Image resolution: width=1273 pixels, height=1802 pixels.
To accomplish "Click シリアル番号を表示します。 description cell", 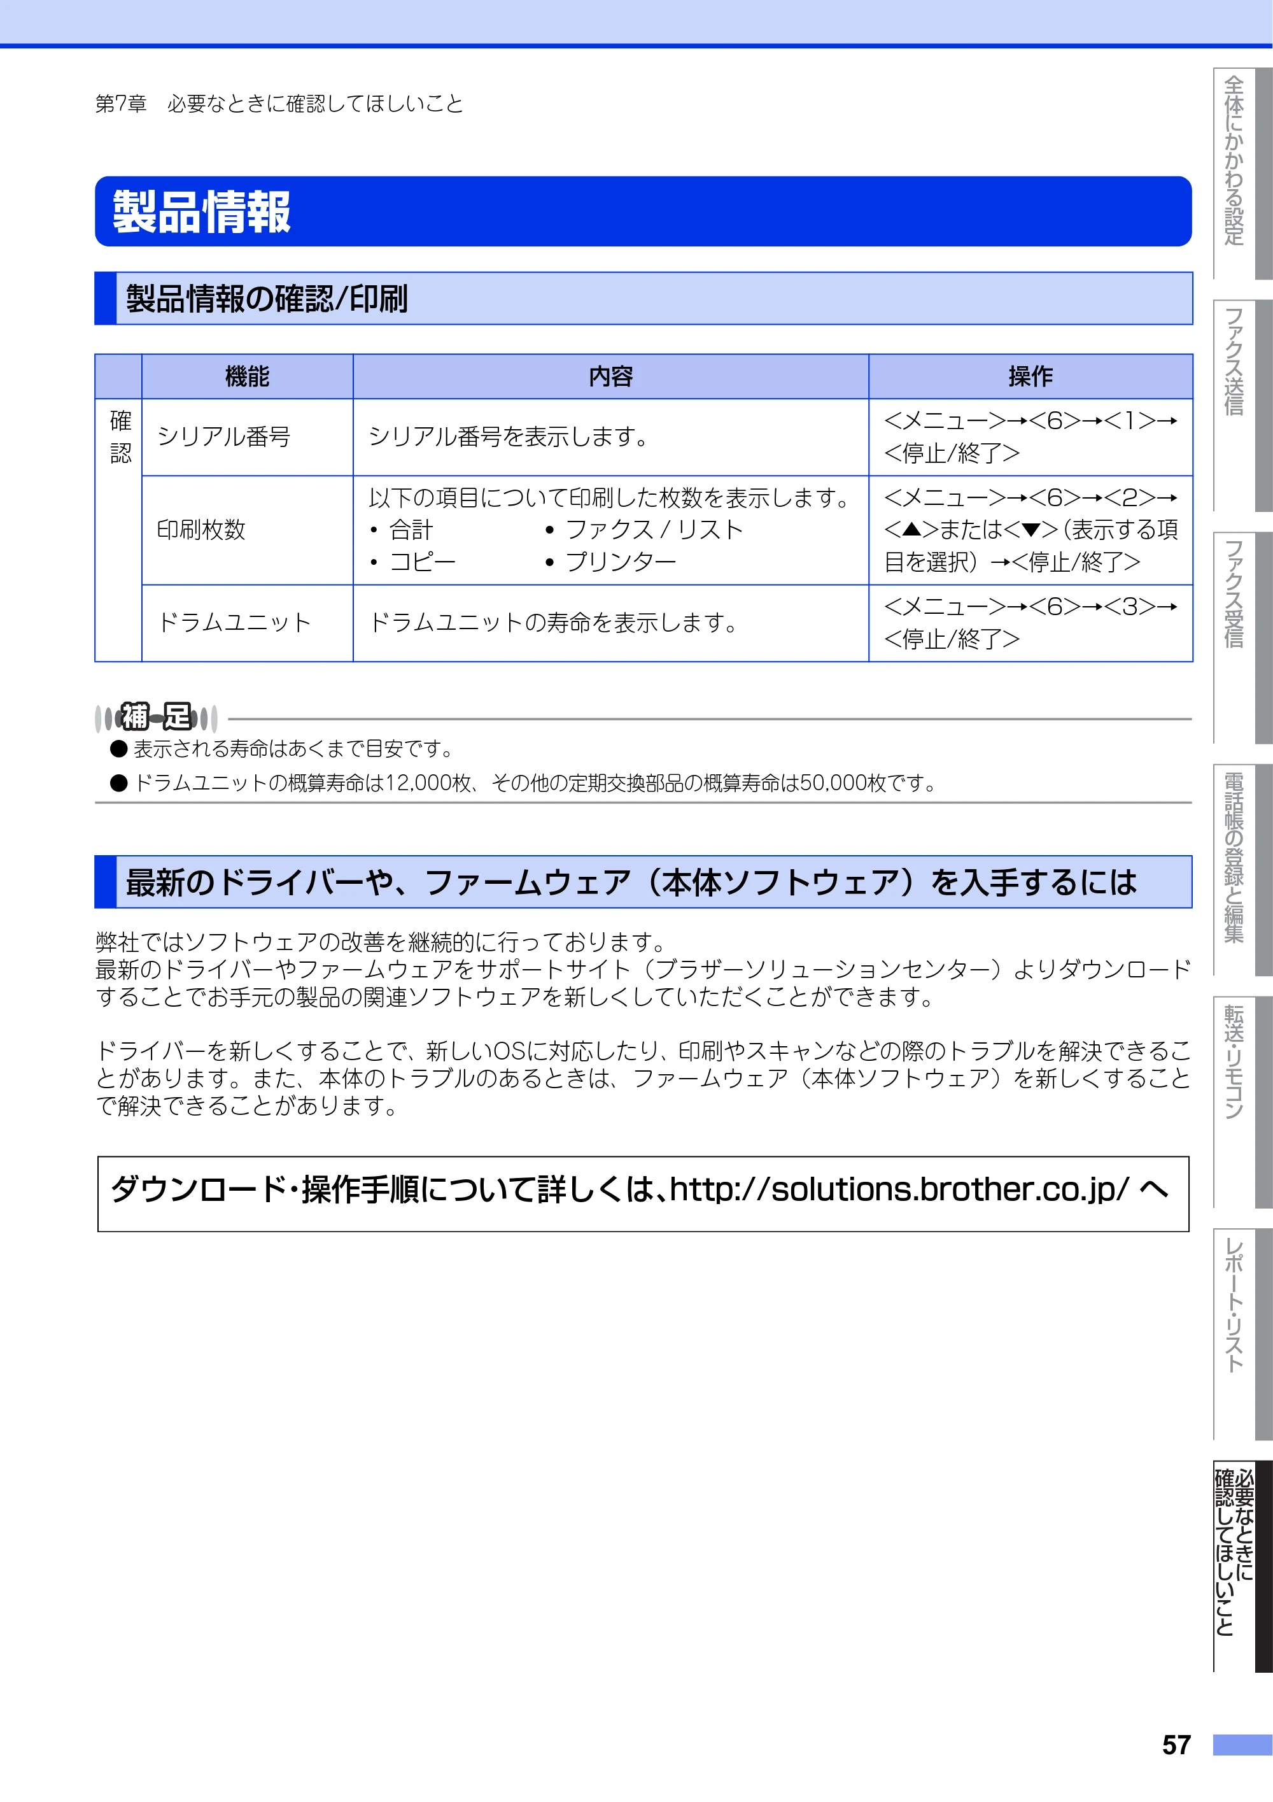I will 610,437.
